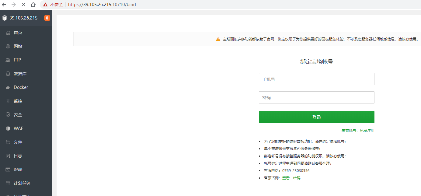Click the 绑定宝塔帐号 heading
421x196 pixels.
click(317, 61)
